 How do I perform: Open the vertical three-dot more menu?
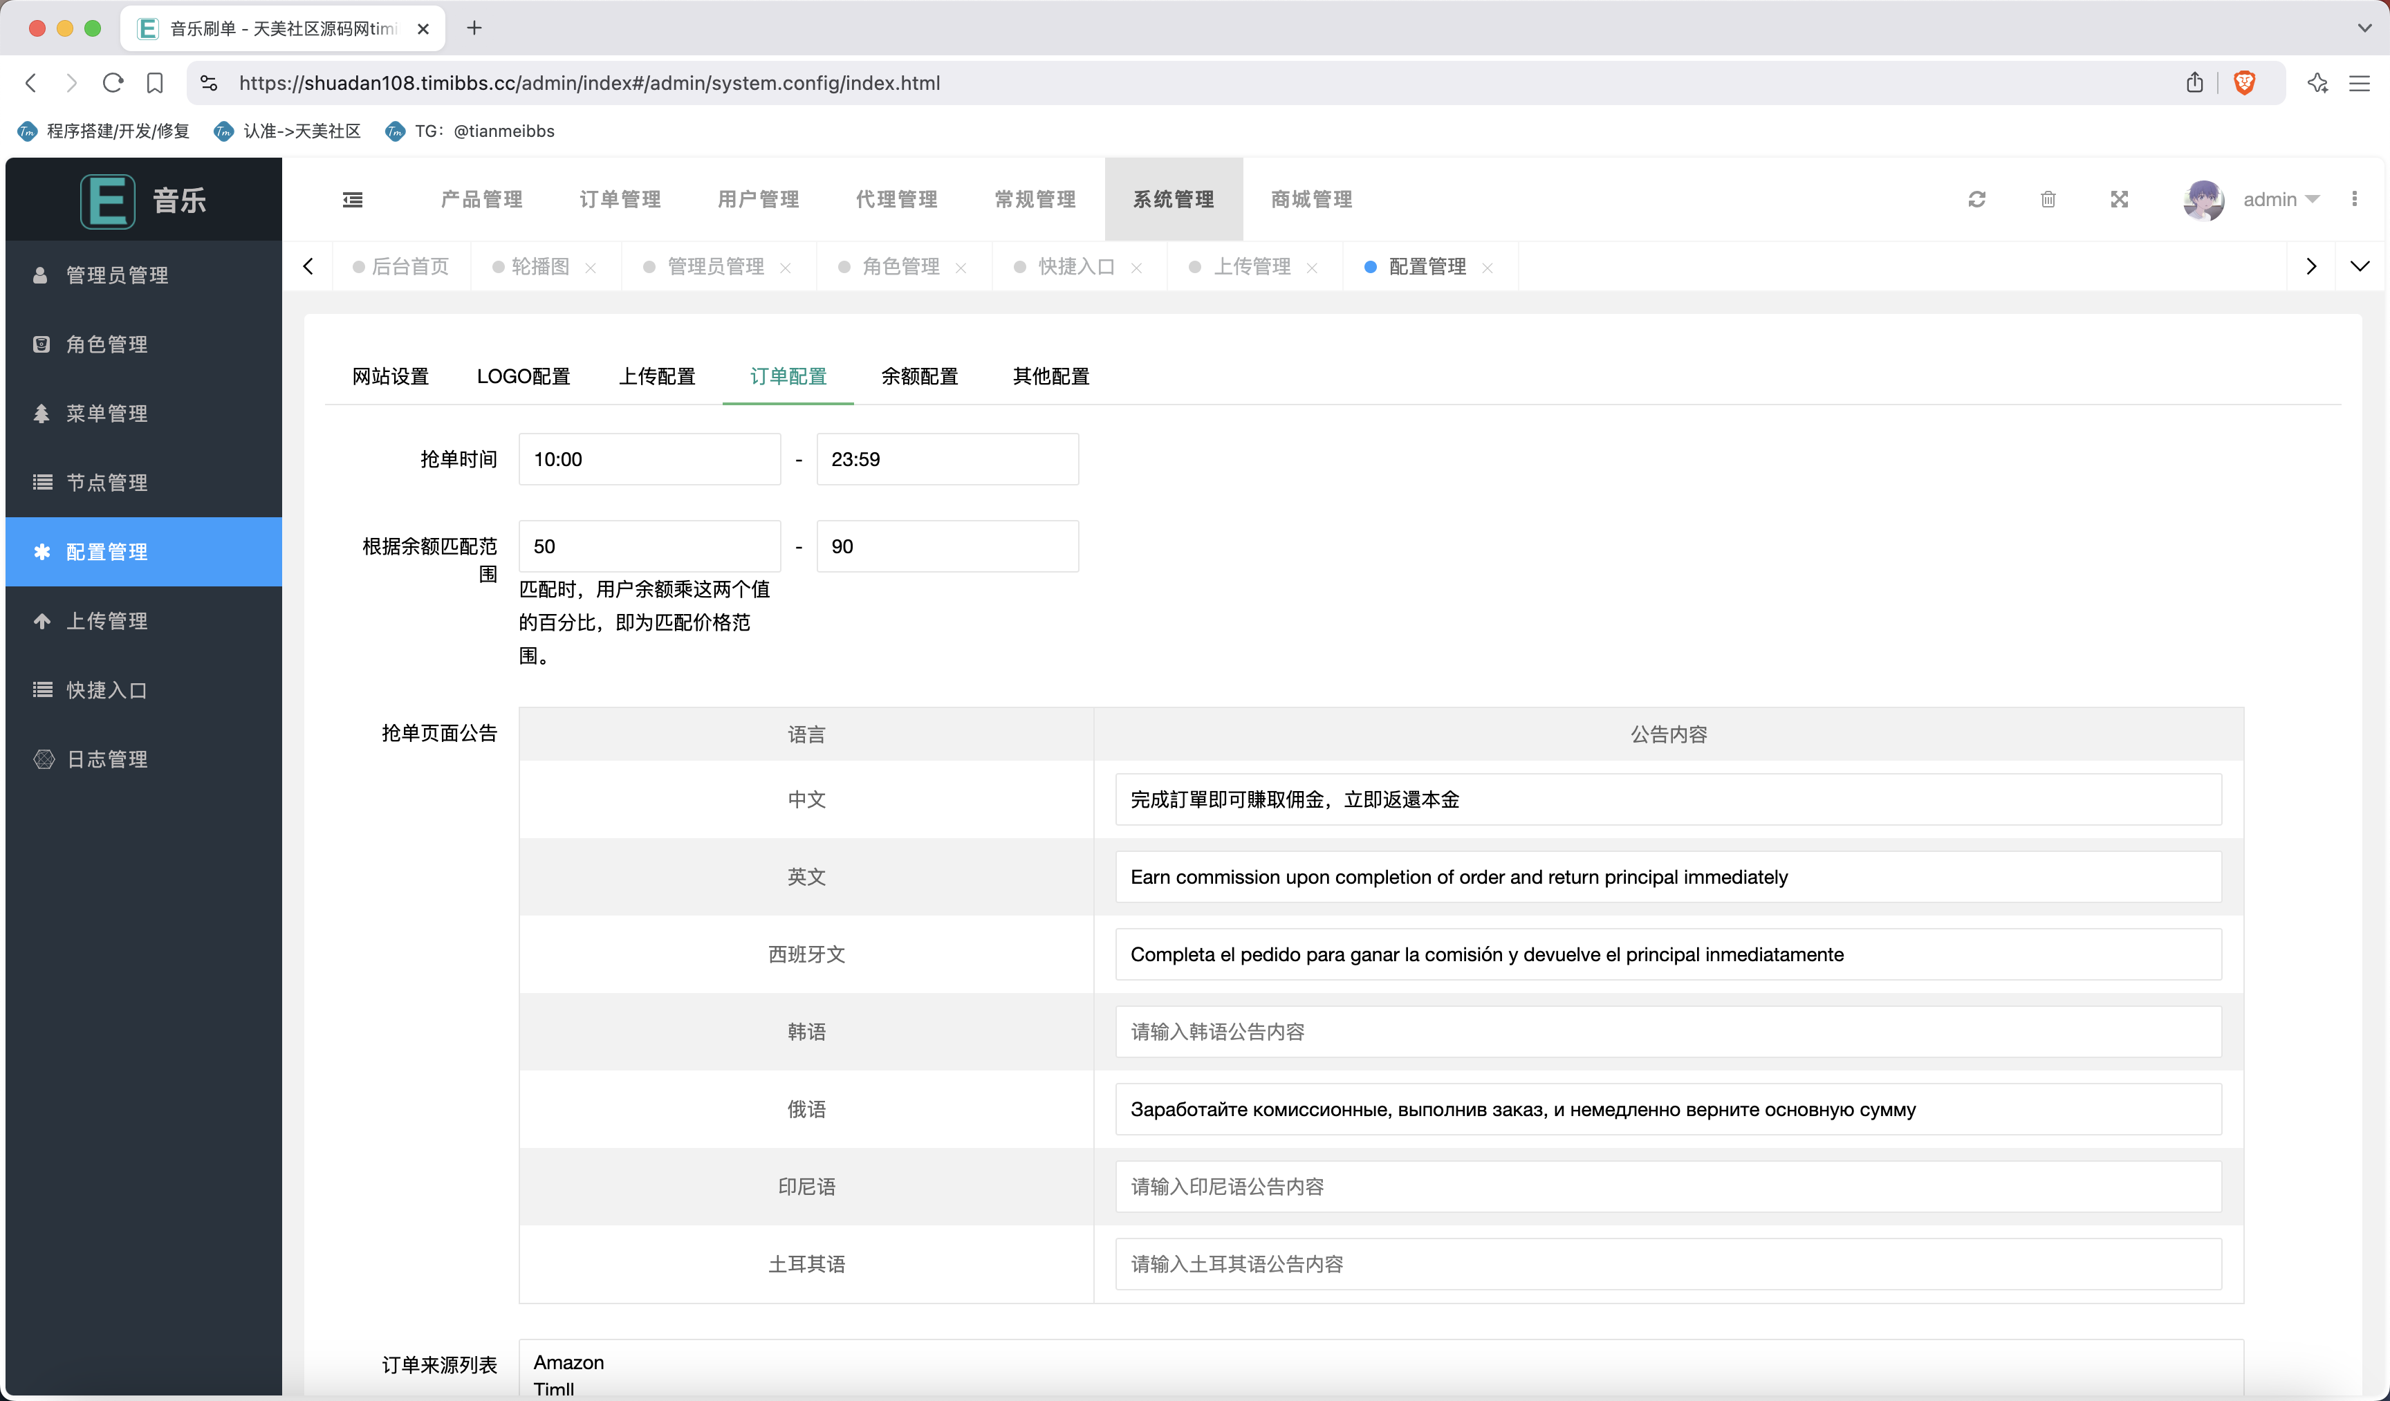(2355, 198)
